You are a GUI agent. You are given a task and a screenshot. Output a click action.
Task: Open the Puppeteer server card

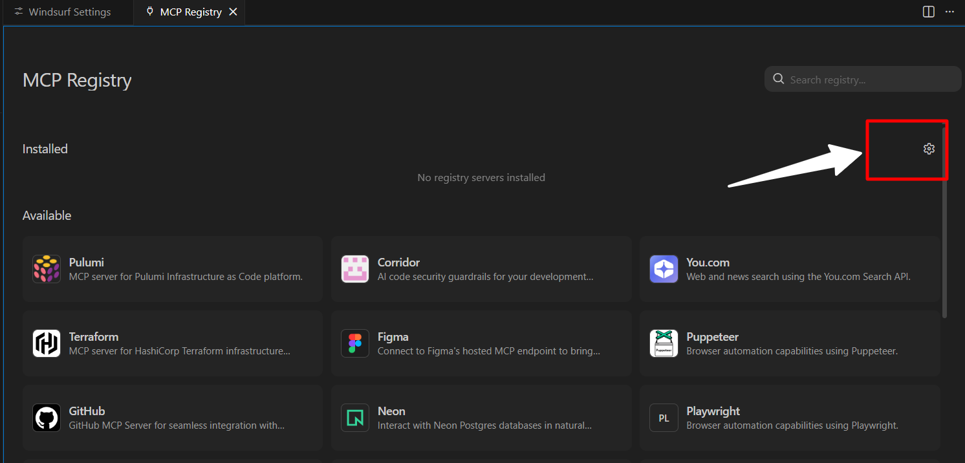coord(790,343)
